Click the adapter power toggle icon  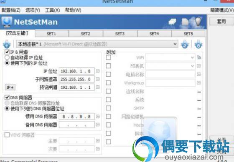click(198, 44)
